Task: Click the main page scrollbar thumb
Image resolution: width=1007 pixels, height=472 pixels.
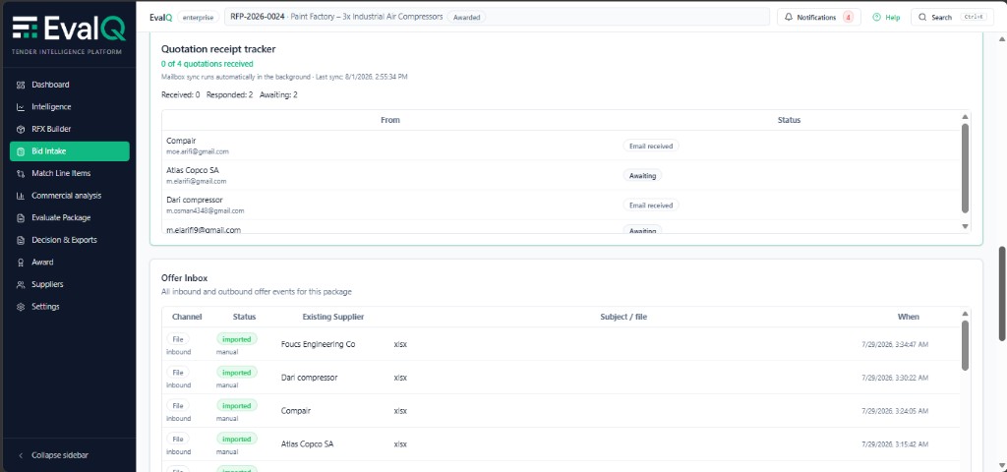Action: click(x=1002, y=293)
